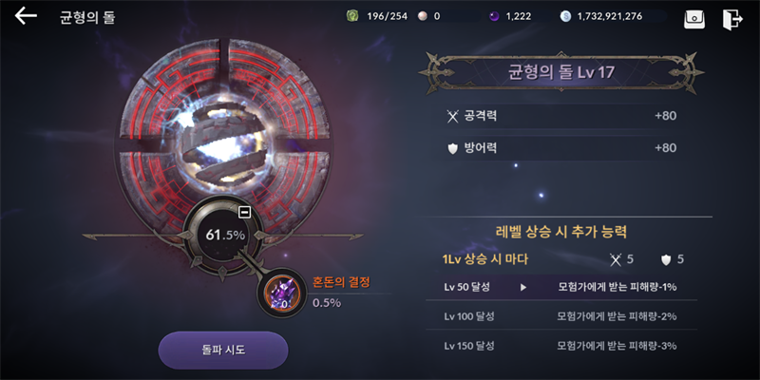Tap the 방어력 shield stat row
Screen dimensions: 760x380
click(x=561, y=148)
